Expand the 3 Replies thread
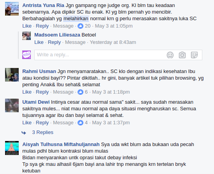This screenshot has height=174, width=214. [x=42, y=132]
